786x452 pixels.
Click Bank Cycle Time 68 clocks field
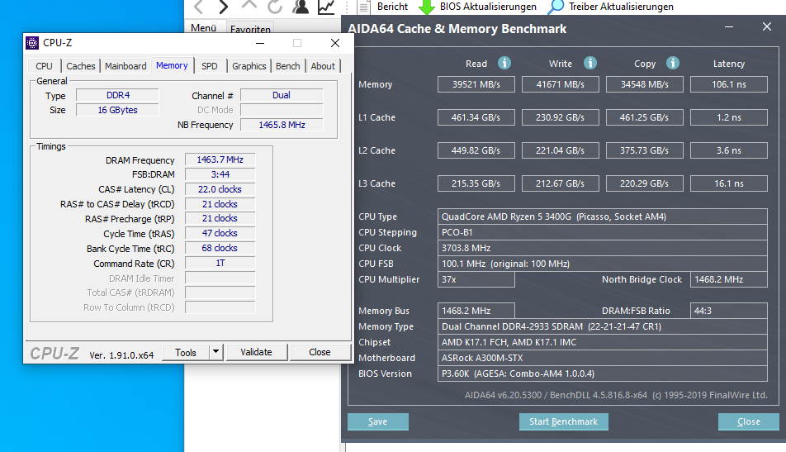pos(220,249)
